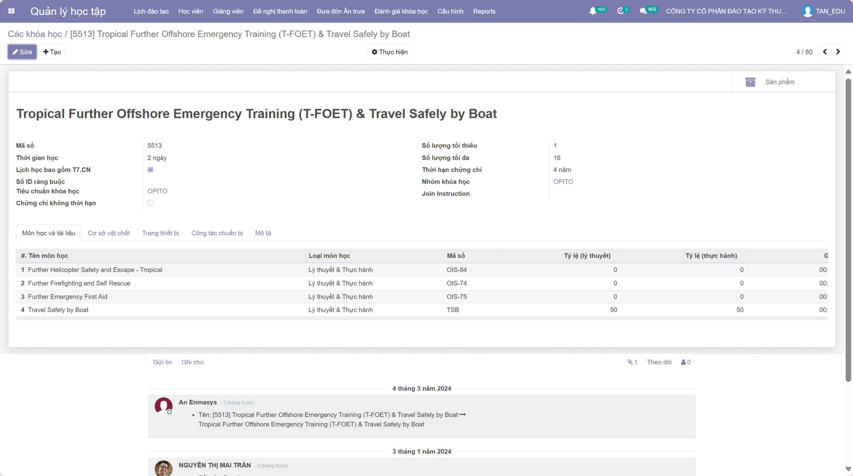Toggle Chứng chỉ không thời hạn checkbox
Screen dimensions: 853x476
click(151, 203)
